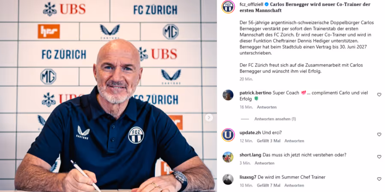Reply to update.zh's comment via Antworten
The image size is (385, 192).
click(294, 141)
